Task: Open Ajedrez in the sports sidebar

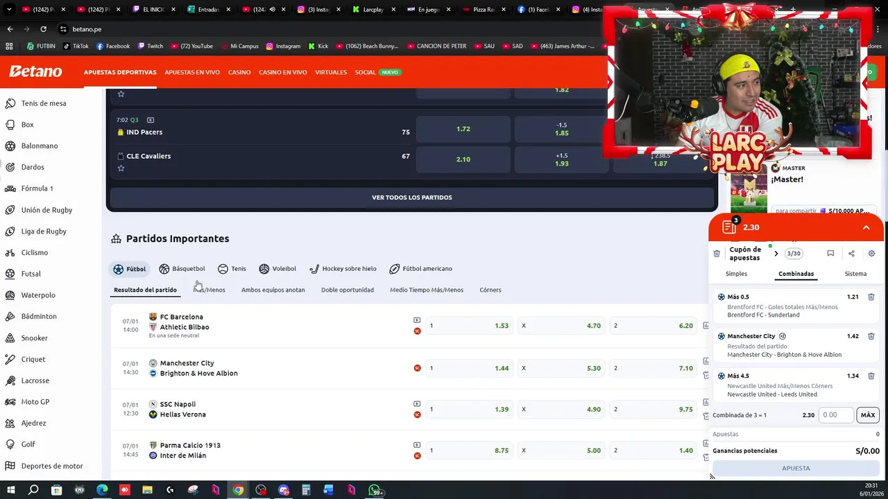Action: coord(33,423)
